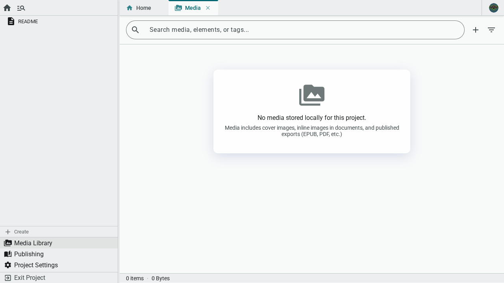Image resolution: width=504 pixels, height=283 pixels.
Task: Open Project Settings
Action: [59, 265]
